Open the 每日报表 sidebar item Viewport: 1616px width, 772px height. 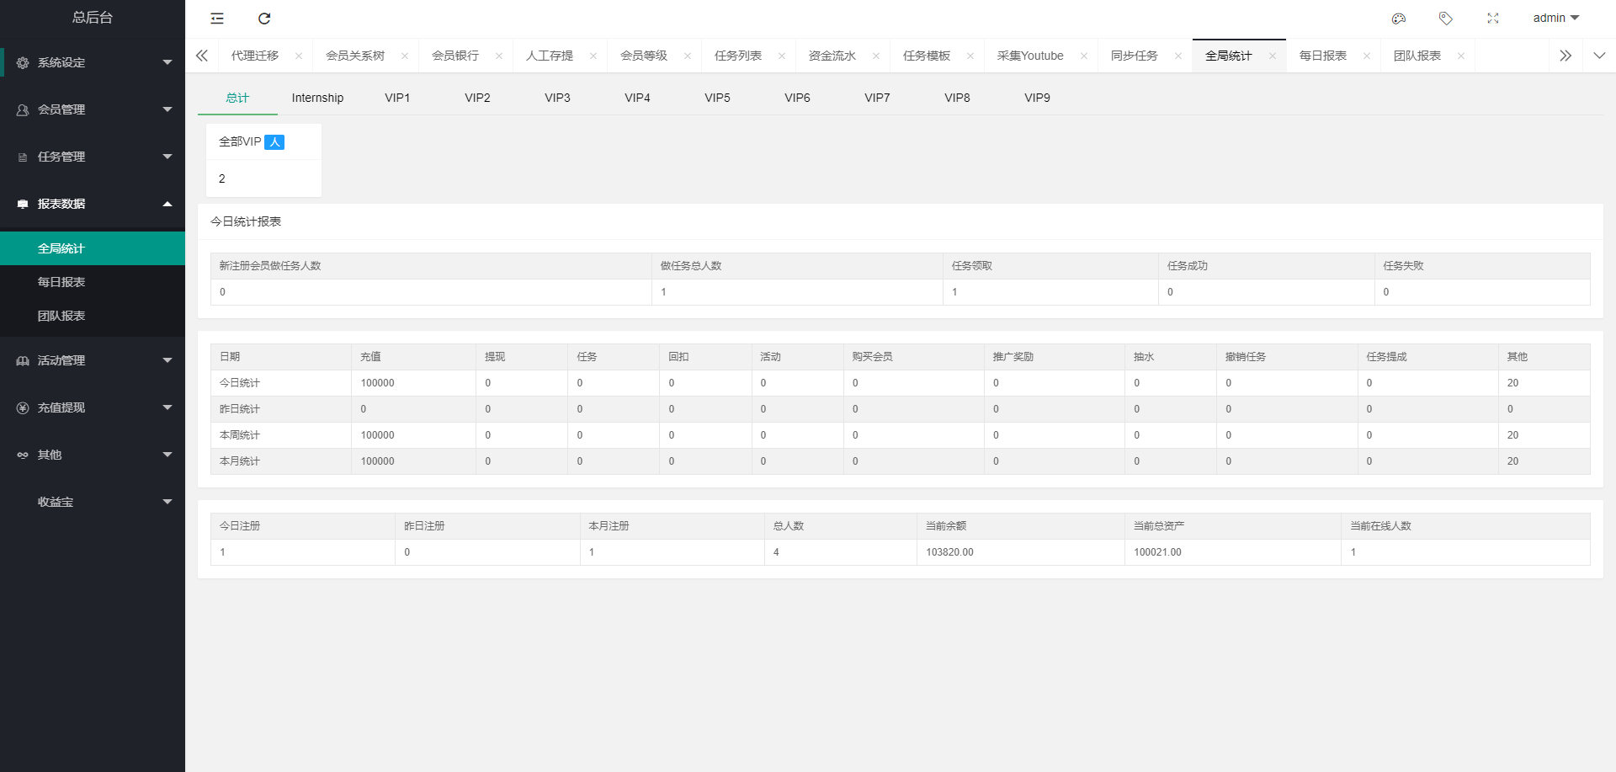click(61, 282)
